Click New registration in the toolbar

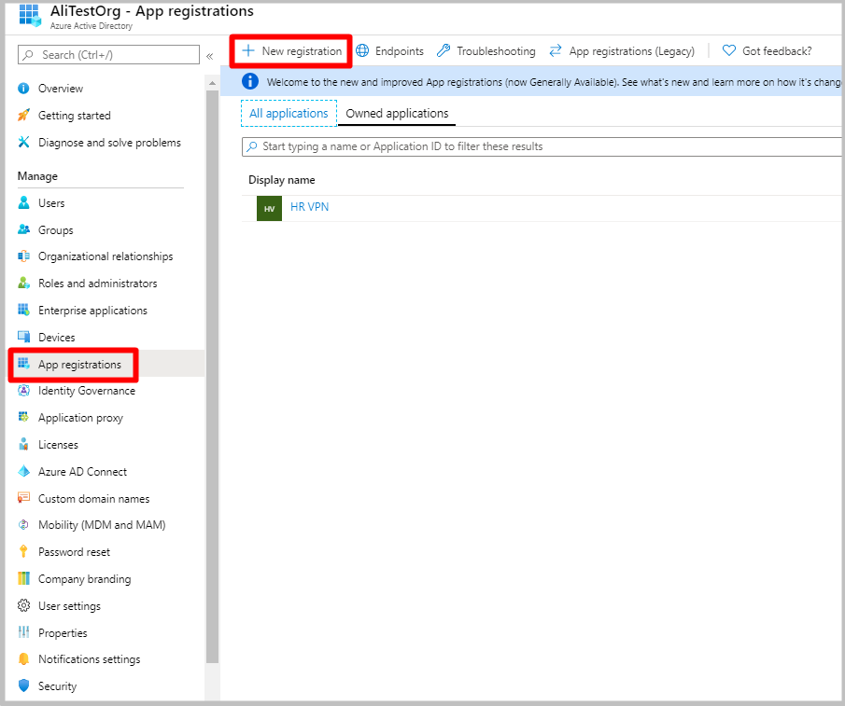(x=291, y=51)
